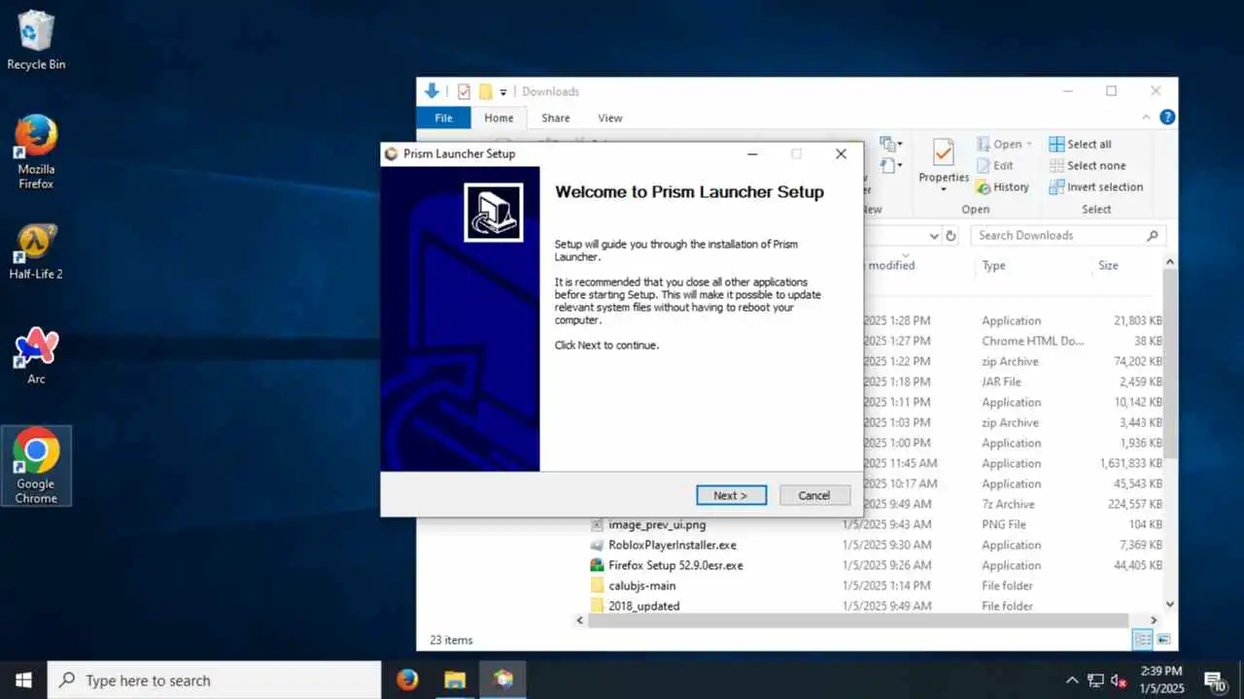The height and width of the screenshot is (699, 1244).
Task: Select the 2018_updated folder
Action: click(643, 606)
